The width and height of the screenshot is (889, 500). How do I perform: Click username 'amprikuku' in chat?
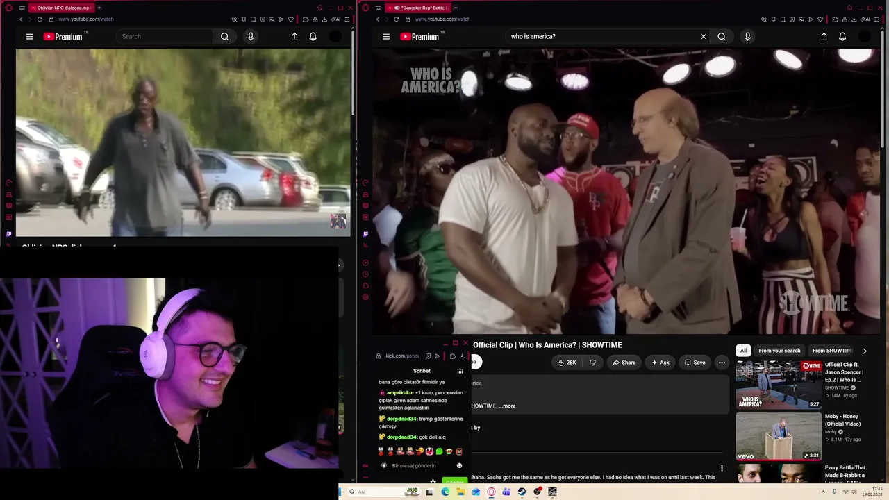pyautogui.click(x=399, y=393)
